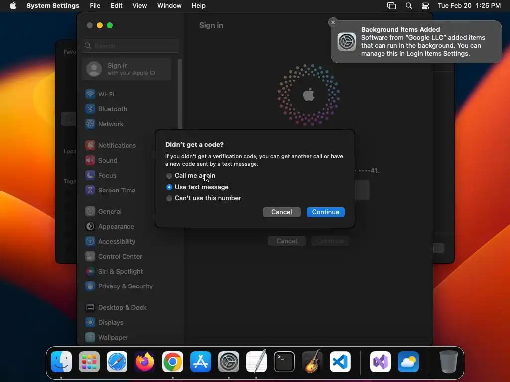
Task: Open Launchpad from the Dock
Action: pyautogui.click(x=89, y=362)
